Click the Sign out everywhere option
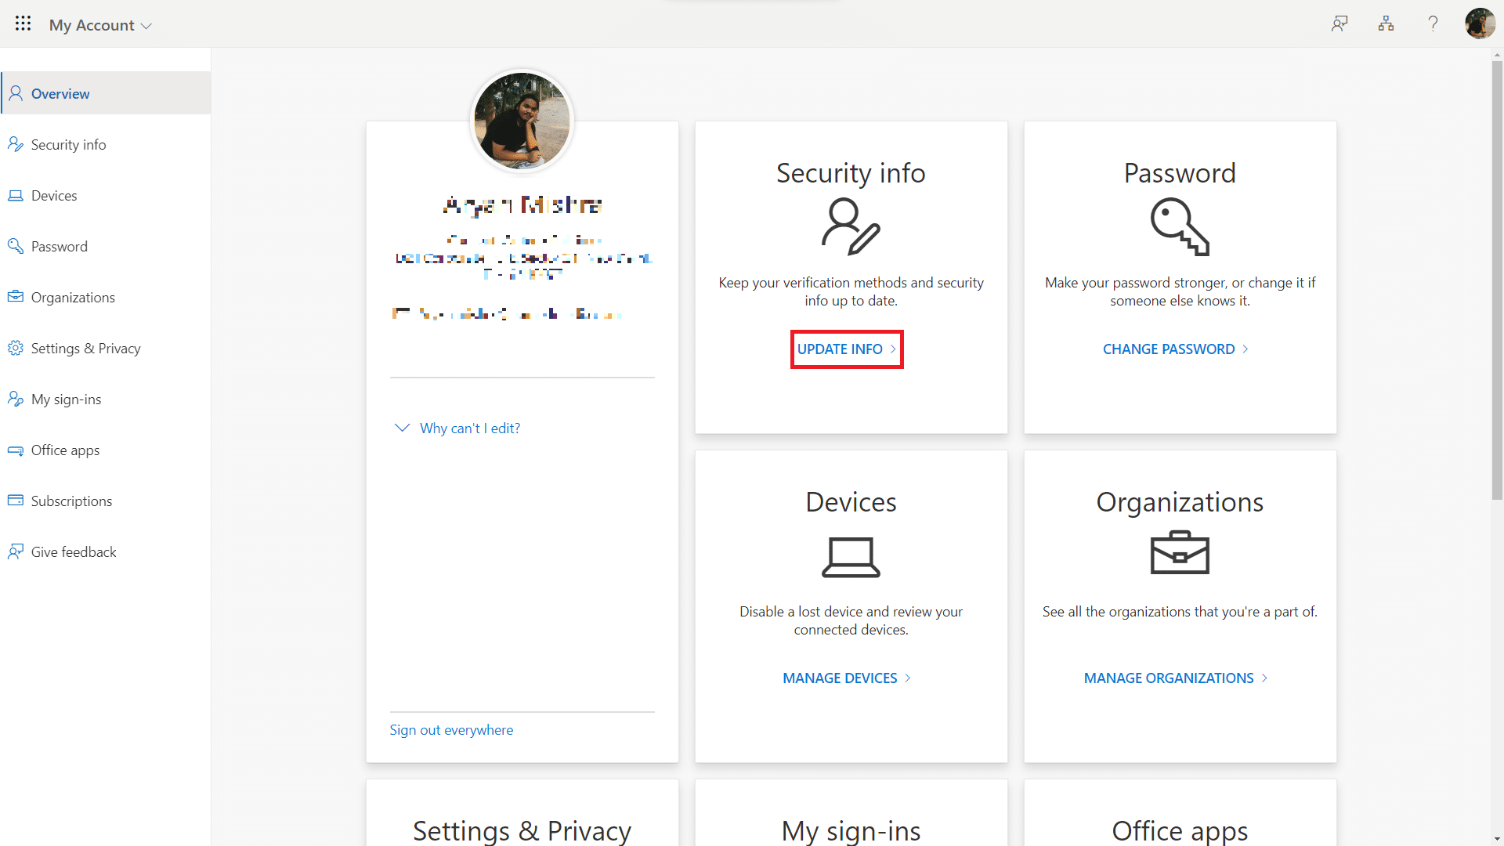 (x=451, y=729)
